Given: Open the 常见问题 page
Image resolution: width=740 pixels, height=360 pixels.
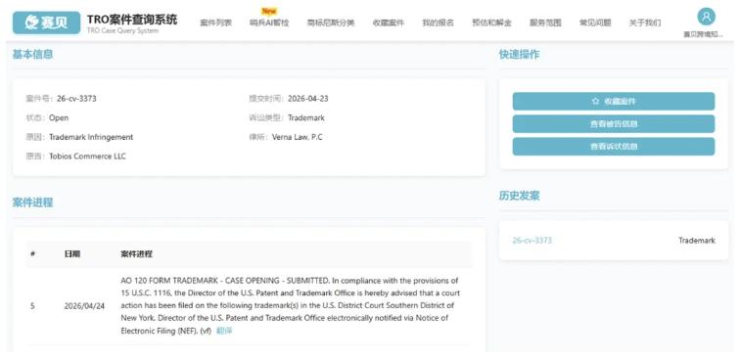Looking at the screenshot, I should tap(595, 22).
